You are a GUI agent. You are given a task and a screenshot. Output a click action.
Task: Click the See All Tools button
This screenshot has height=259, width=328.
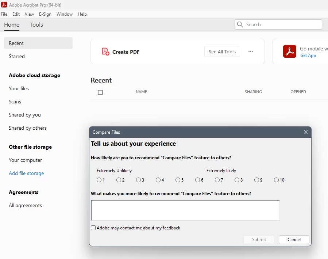point(222,52)
